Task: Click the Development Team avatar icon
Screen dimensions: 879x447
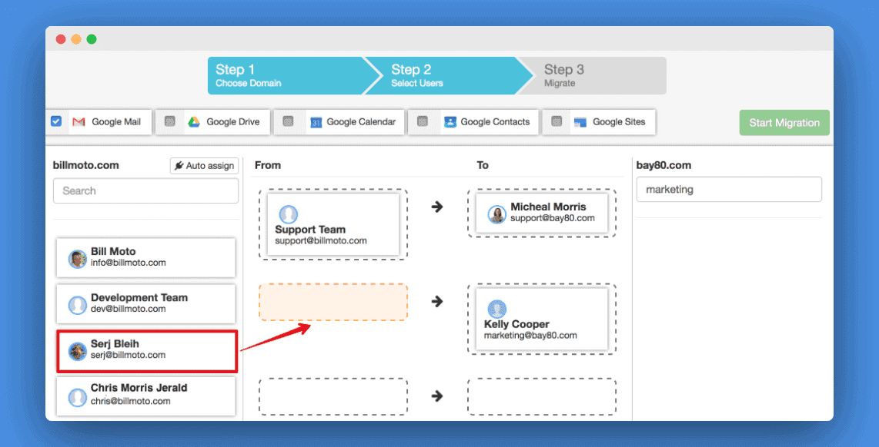Action: tap(76, 303)
